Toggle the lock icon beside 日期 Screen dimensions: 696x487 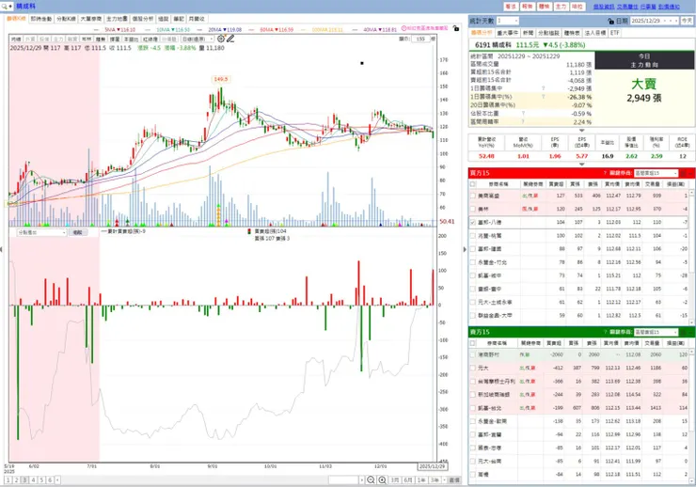click(x=610, y=21)
